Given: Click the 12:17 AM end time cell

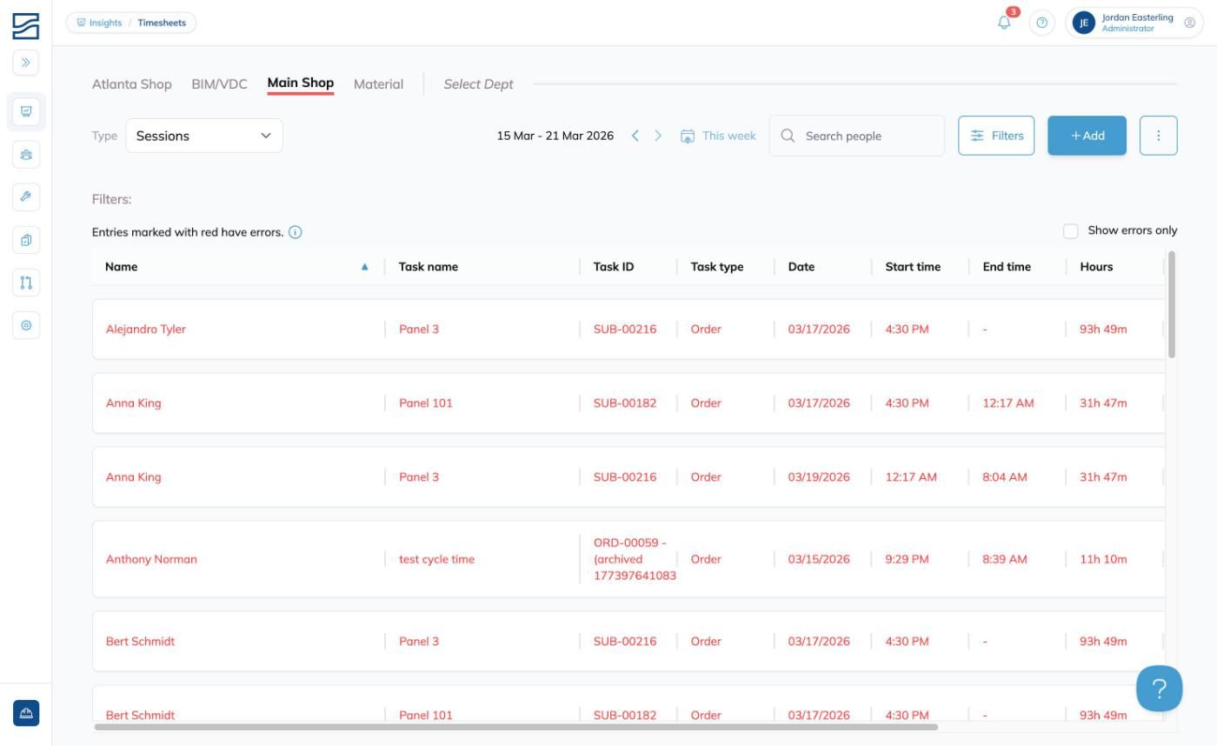Looking at the screenshot, I should (x=1008, y=403).
